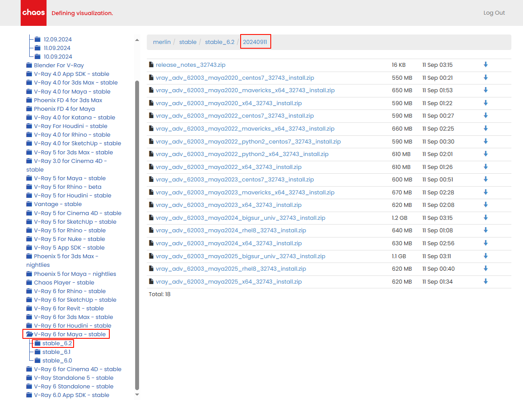This screenshot has height=400, width=523.
Task: Click download arrow for maya2020_mavericks_x64 installer
Action: pos(486,90)
